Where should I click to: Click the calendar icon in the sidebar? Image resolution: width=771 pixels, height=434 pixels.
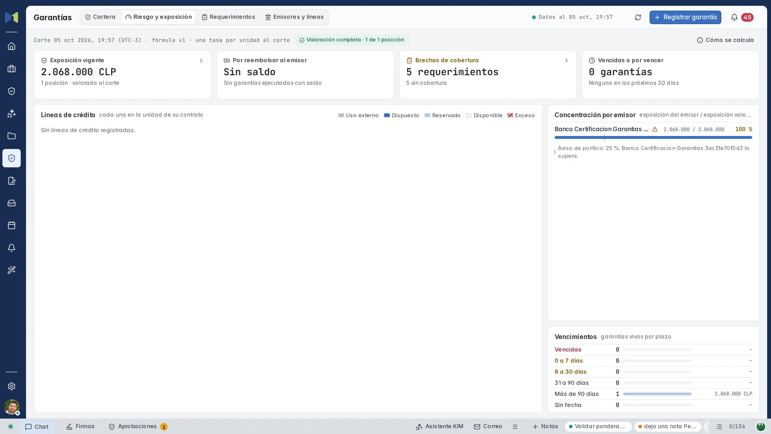[x=12, y=225]
